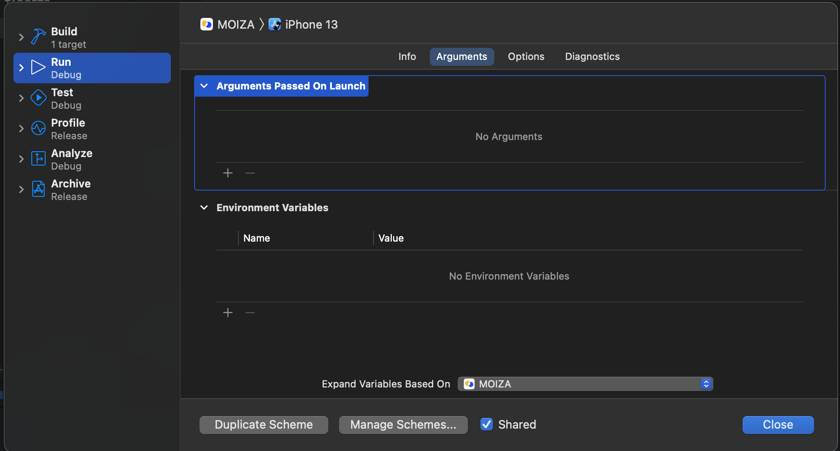Viewport: 840px width, 451px height.
Task: Expand the Run action chevron
Action: 21,68
